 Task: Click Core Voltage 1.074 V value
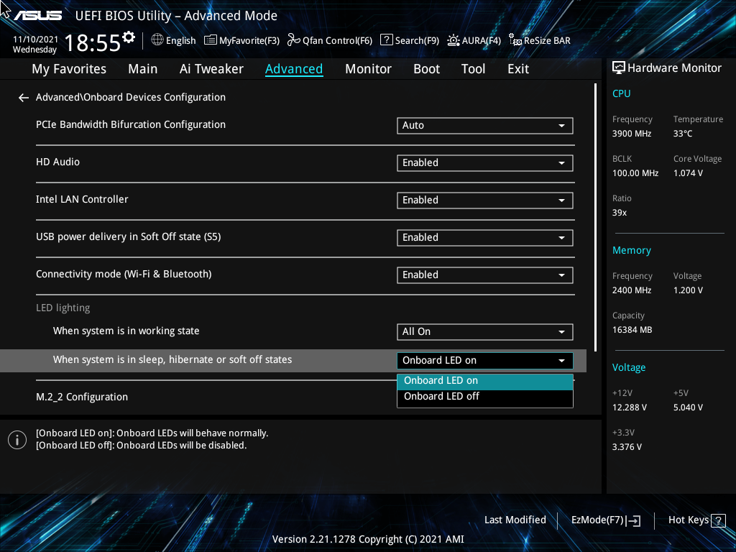(x=688, y=173)
